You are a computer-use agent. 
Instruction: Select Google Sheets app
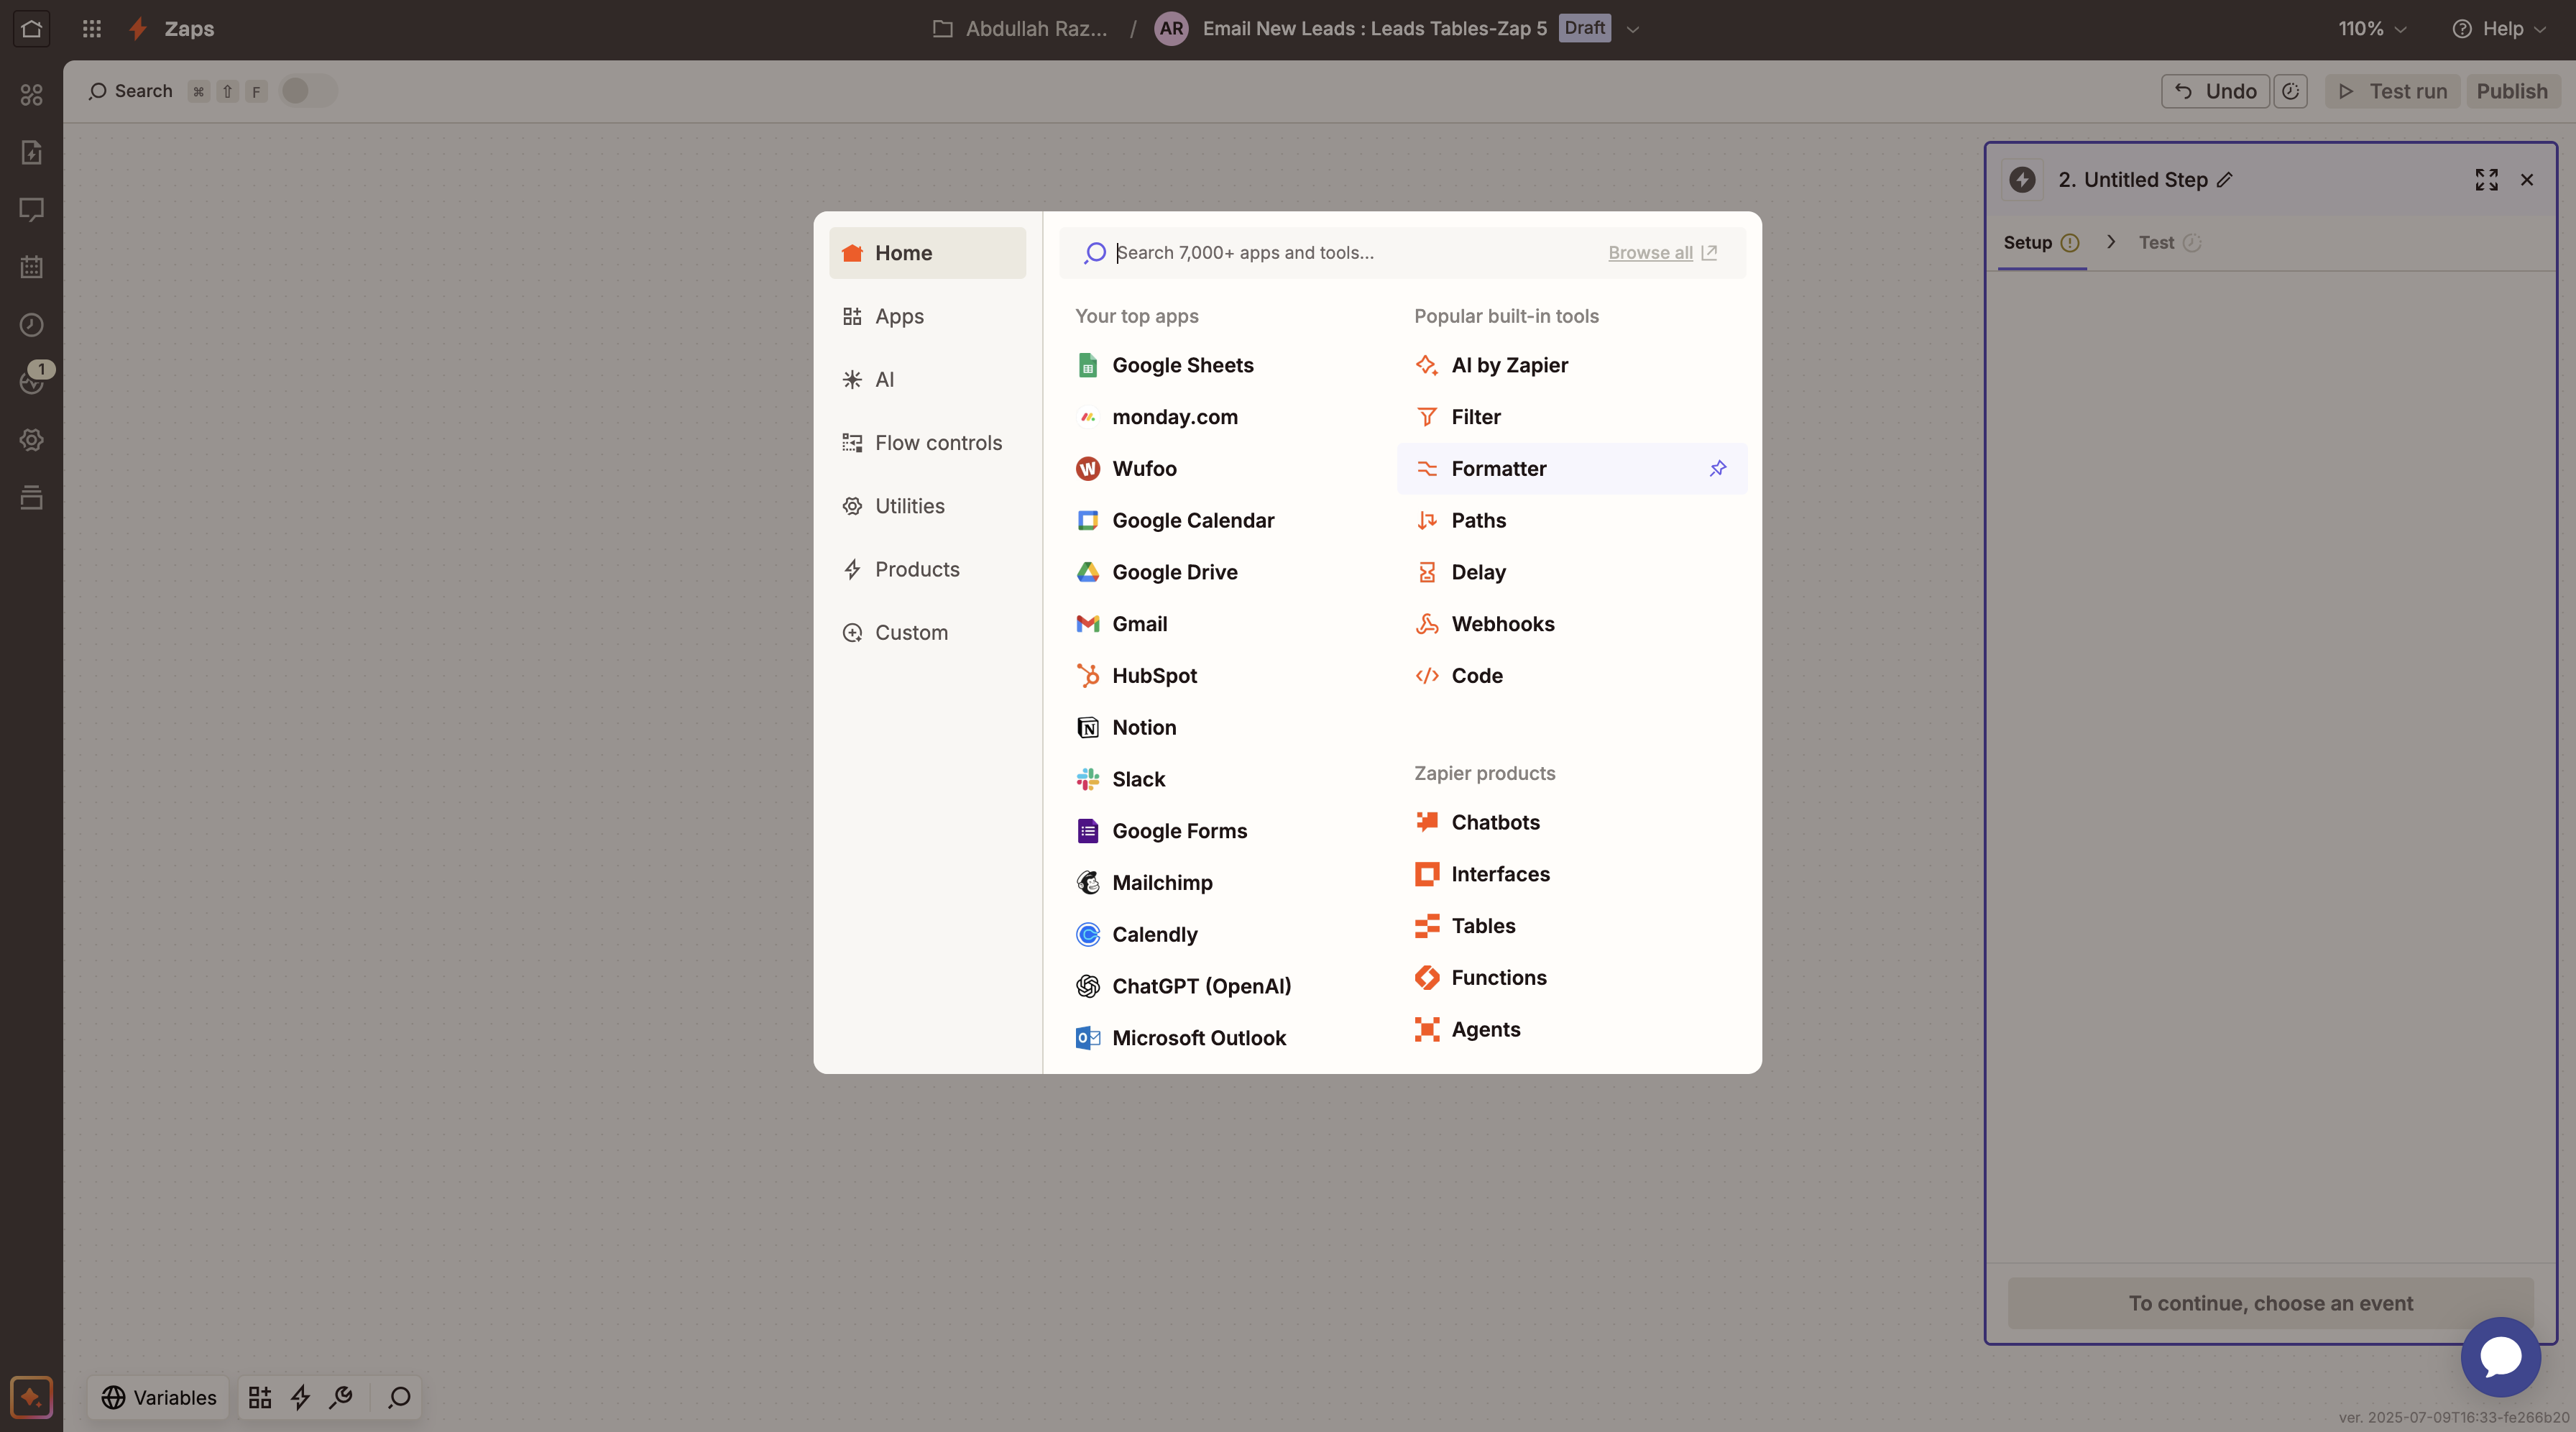[x=1182, y=365]
